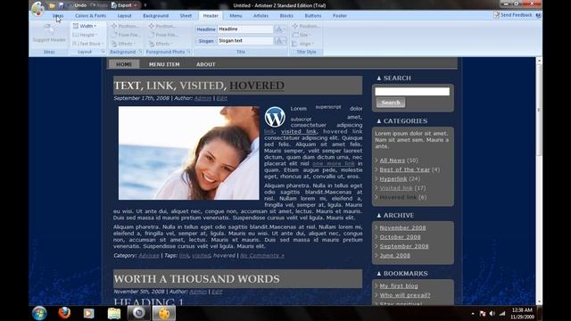This screenshot has width=571, height=321.
Task: Click Position in the Title Style group
Action: coord(306,26)
